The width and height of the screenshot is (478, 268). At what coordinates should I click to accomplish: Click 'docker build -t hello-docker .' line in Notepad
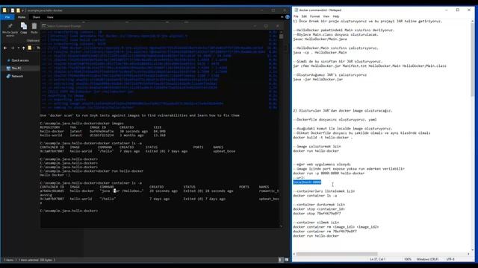click(x=323, y=137)
